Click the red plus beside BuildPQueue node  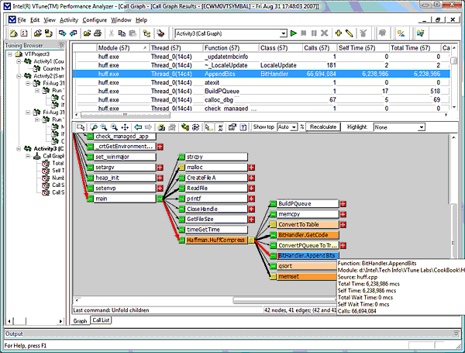click(x=343, y=203)
